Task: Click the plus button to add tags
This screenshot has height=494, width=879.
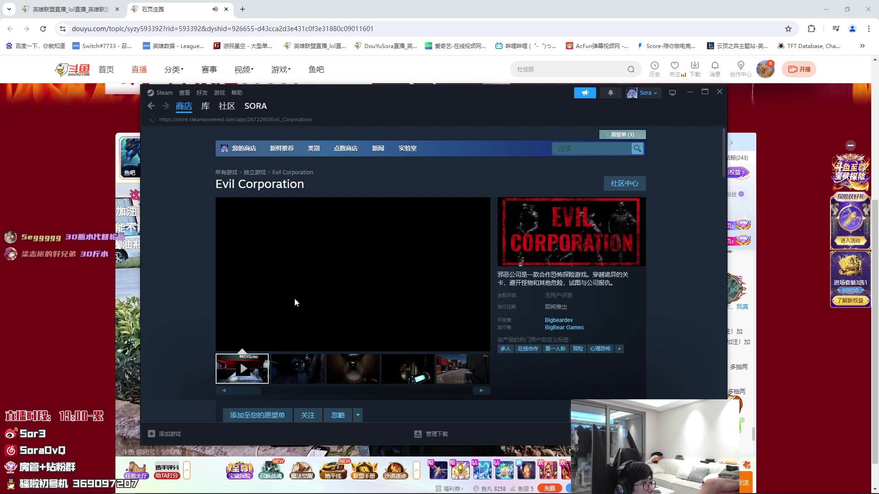Action: coord(619,349)
